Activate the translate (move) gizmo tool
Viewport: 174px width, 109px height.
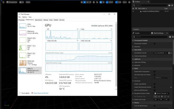[x=85, y=2]
